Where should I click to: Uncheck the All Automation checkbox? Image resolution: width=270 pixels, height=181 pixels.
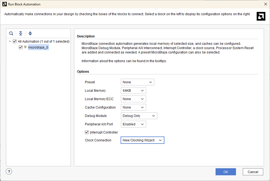click(15, 42)
